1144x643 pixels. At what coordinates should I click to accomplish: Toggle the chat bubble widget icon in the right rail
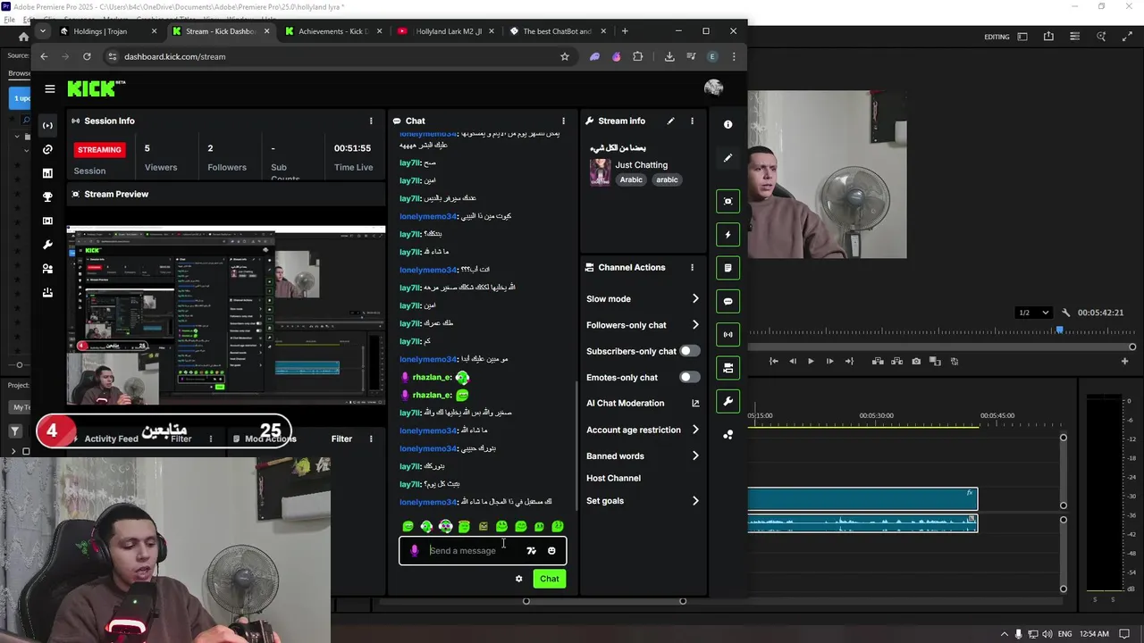(x=728, y=302)
